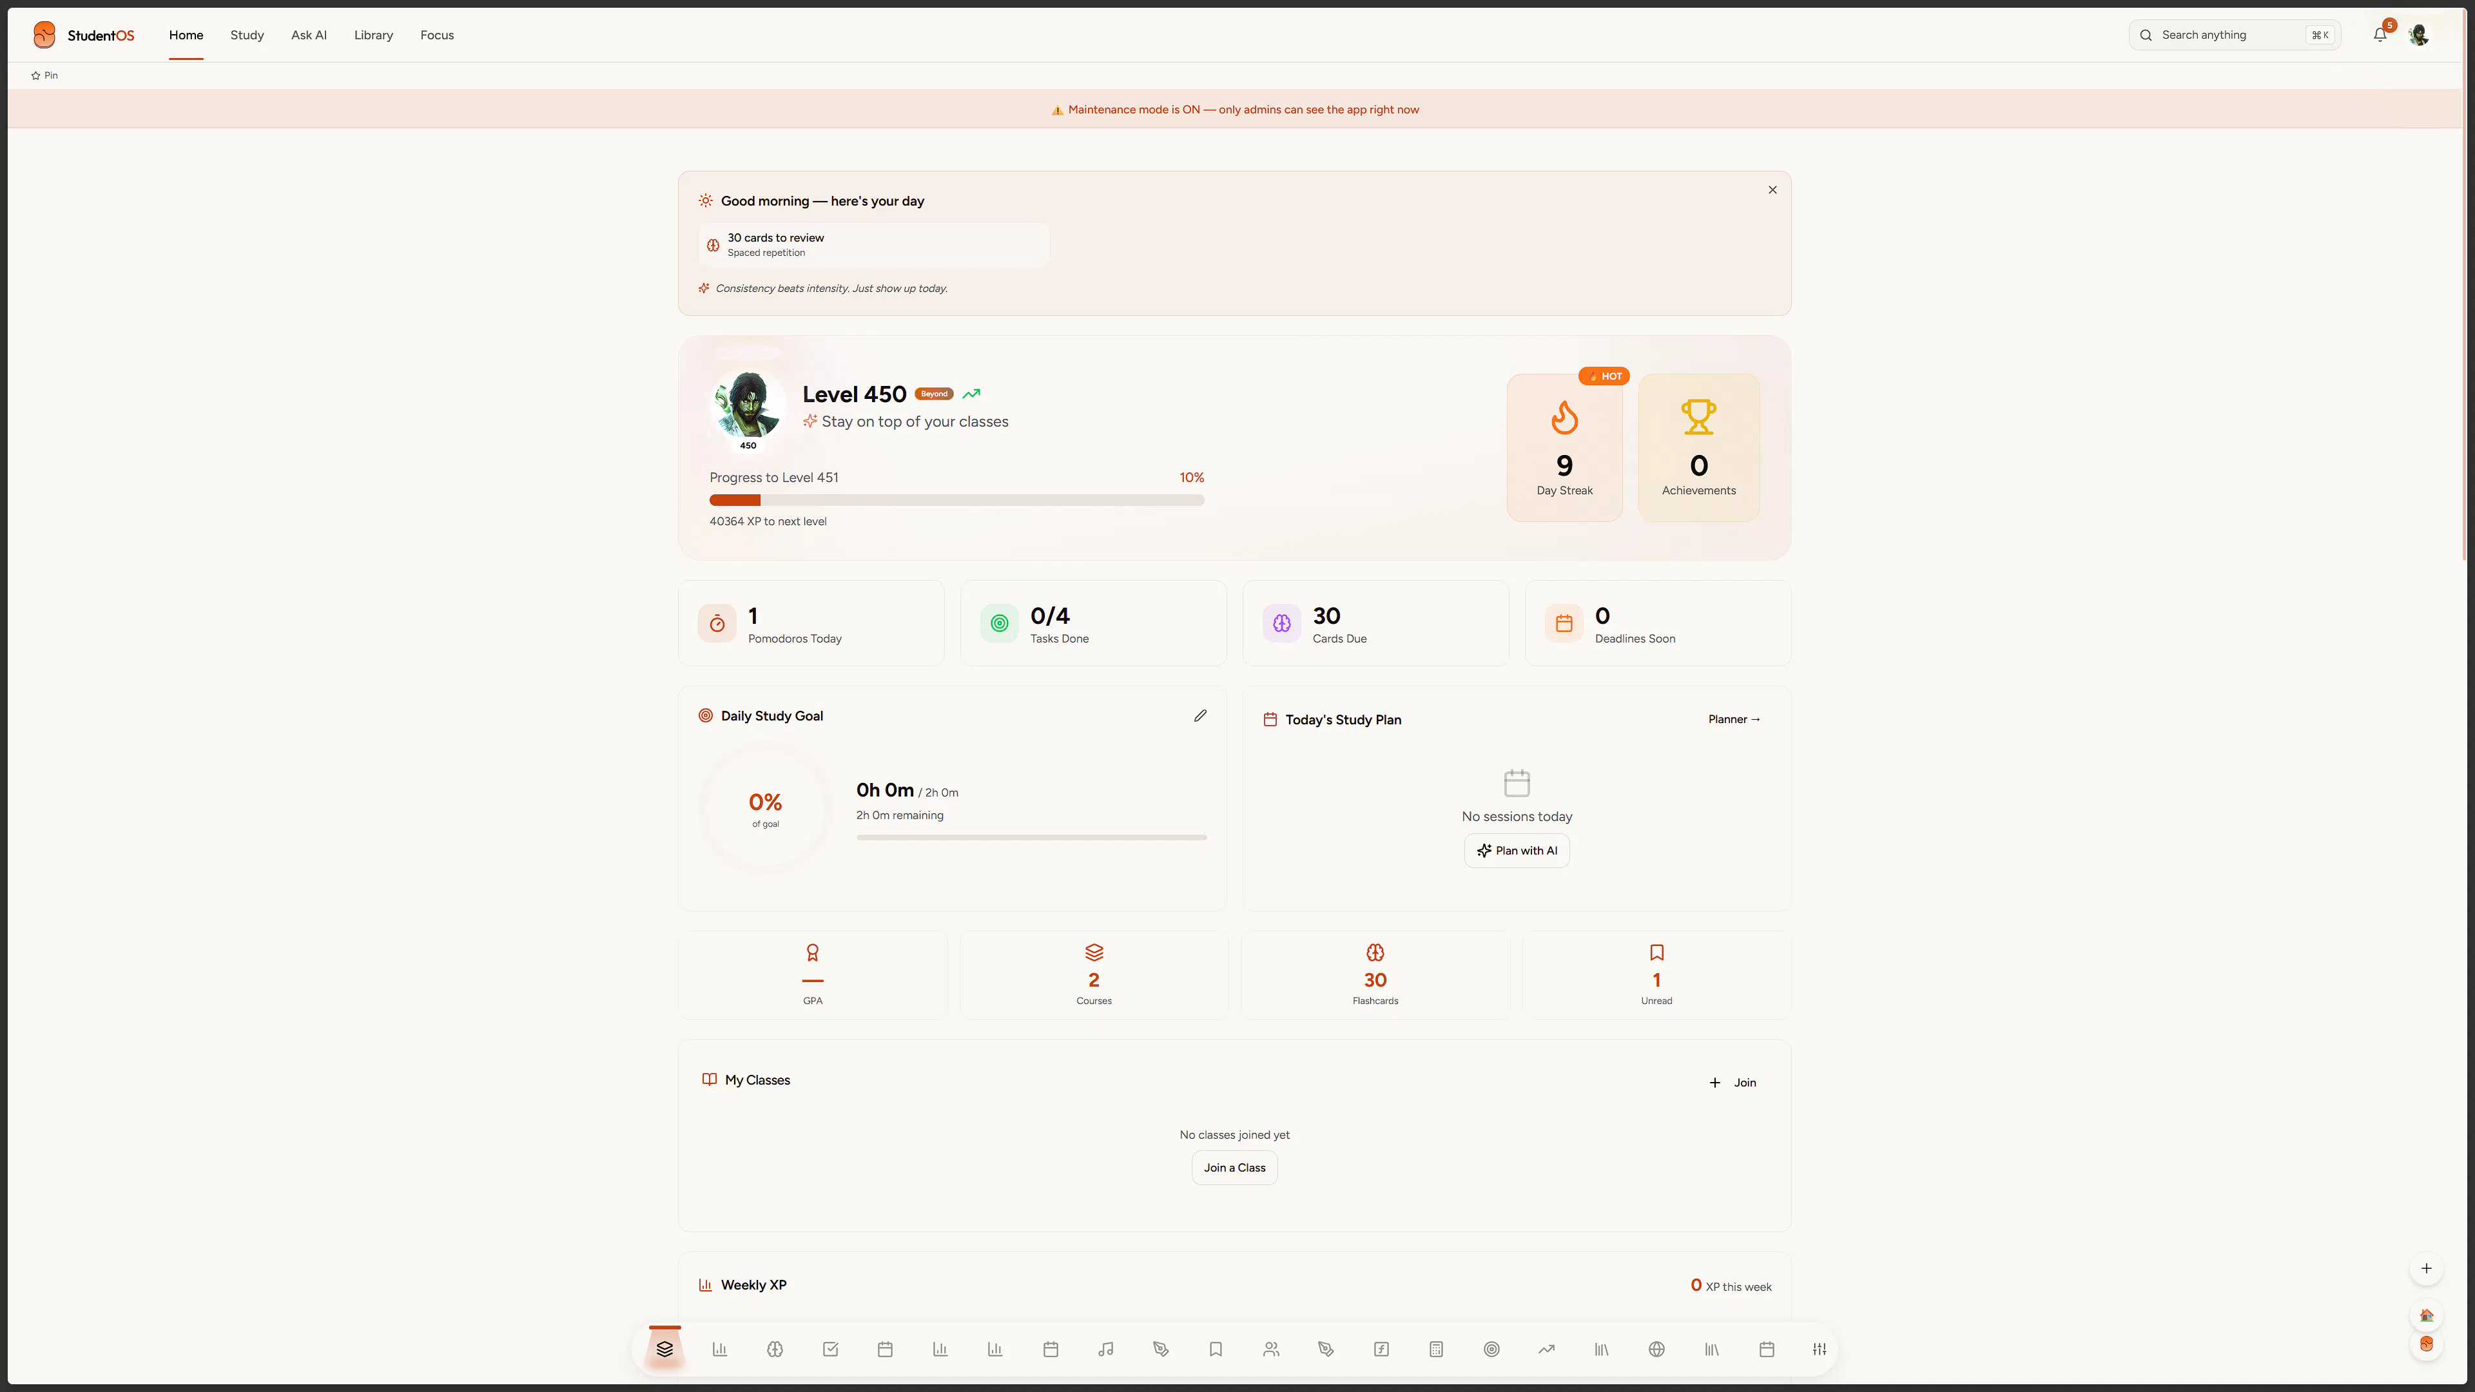Viewport: 2475px width, 1392px height.
Task: Click the HOT badge on streak card
Action: coord(1604,376)
